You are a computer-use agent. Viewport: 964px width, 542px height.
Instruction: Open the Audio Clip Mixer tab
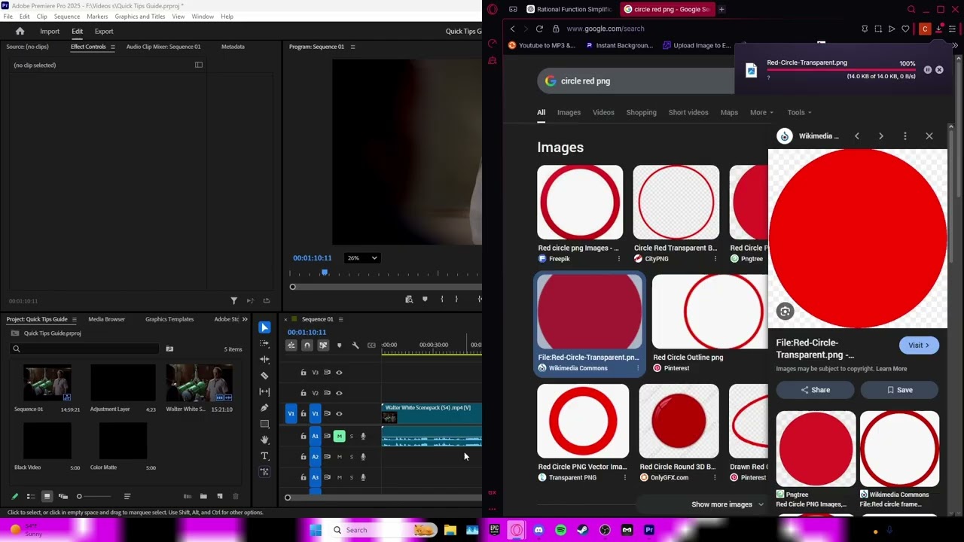[x=163, y=47]
